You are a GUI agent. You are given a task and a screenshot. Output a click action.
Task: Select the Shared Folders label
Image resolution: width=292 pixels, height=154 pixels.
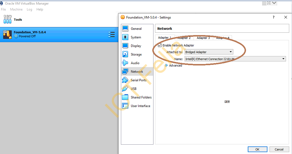[x=141, y=97]
